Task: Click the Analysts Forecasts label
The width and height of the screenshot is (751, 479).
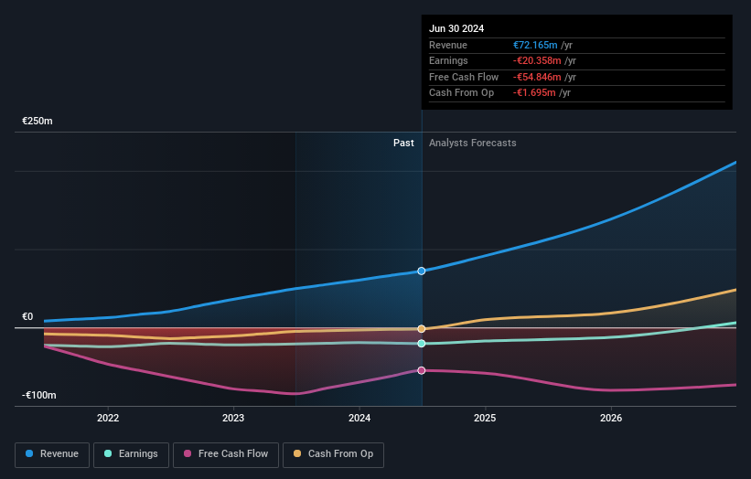Action: [x=472, y=143]
